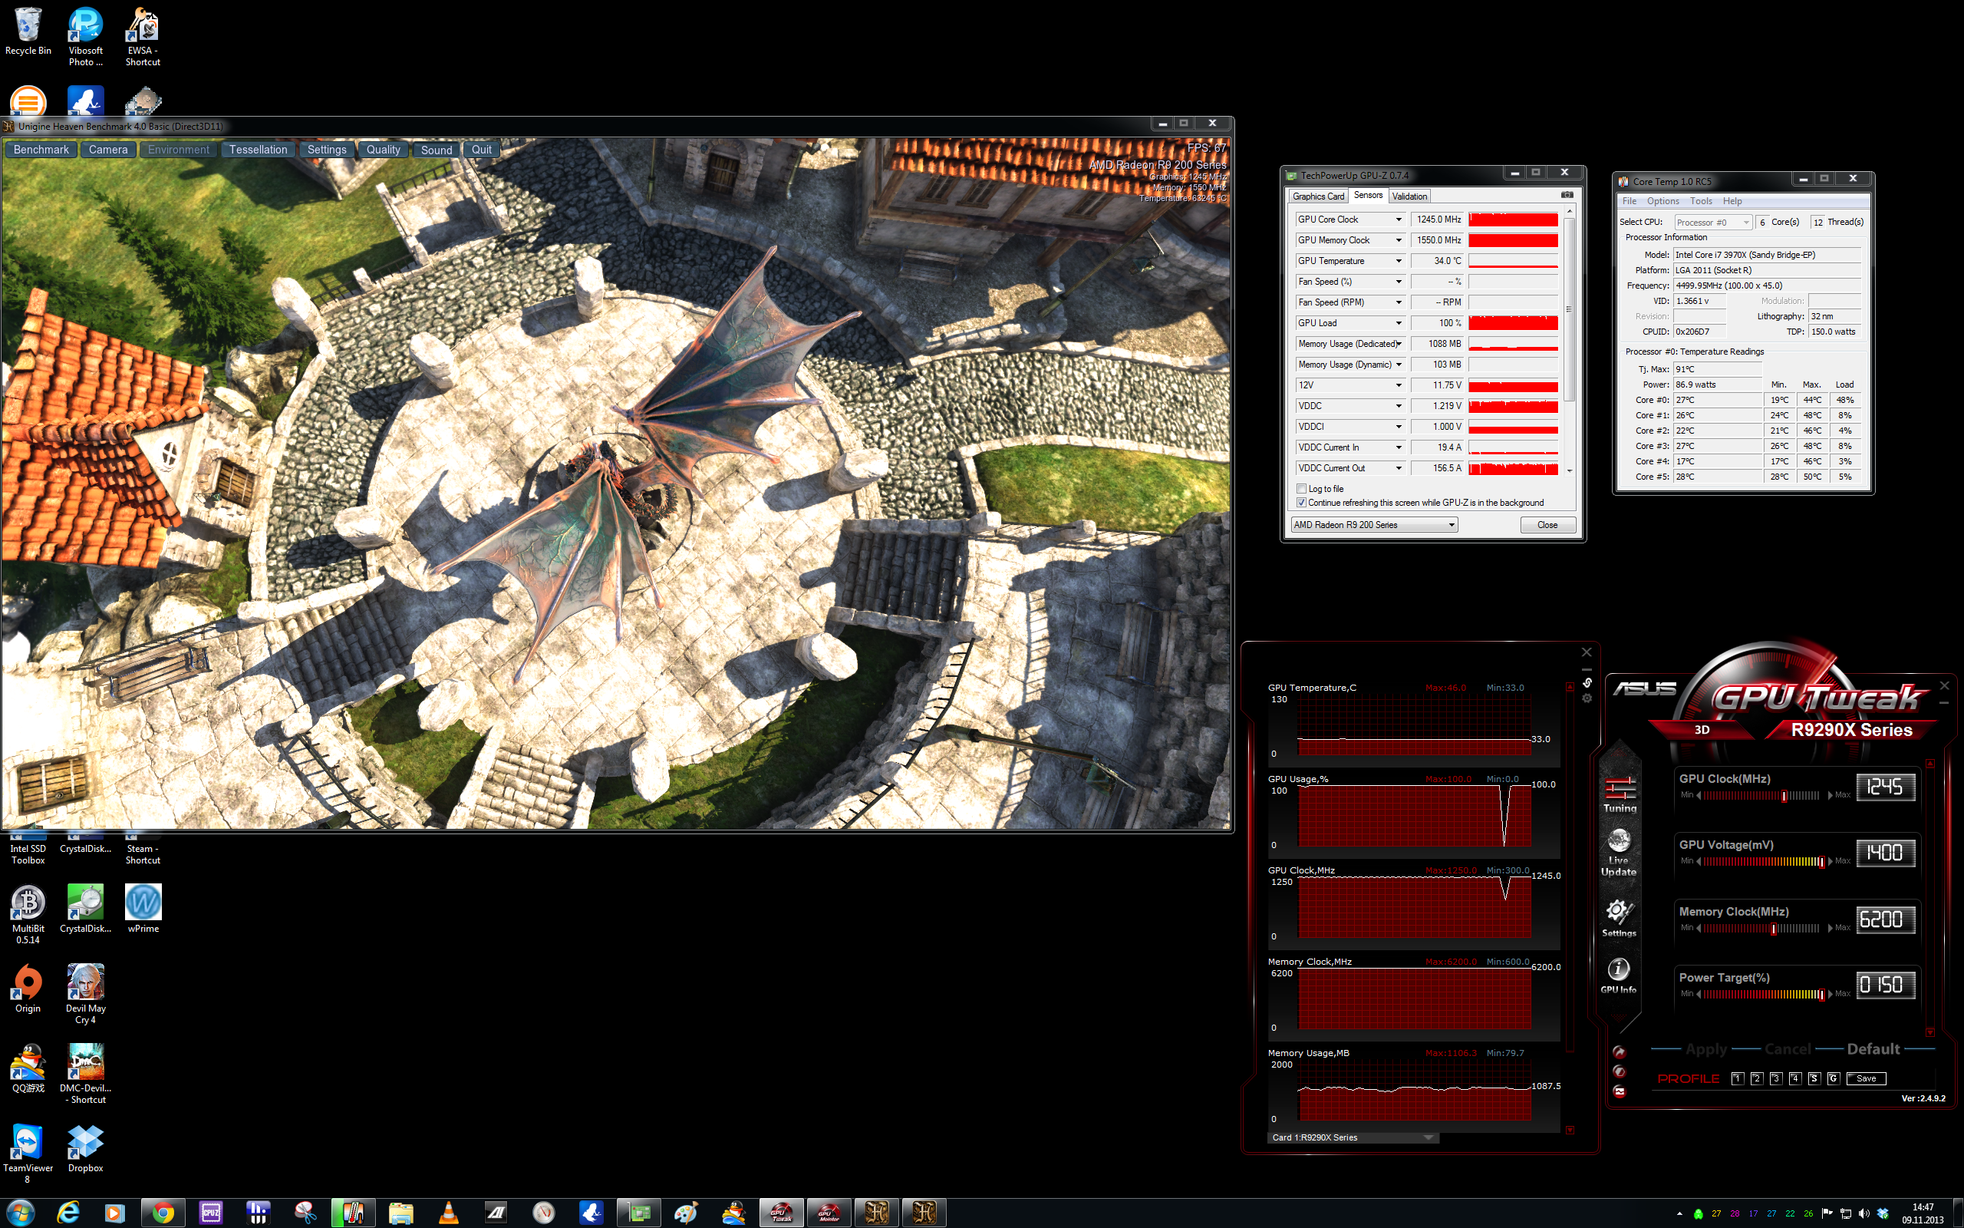The width and height of the screenshot is (1964, 1228).
Task: Click the GPU Voltage(mV) slider handle
Action: click(1822, 862)
